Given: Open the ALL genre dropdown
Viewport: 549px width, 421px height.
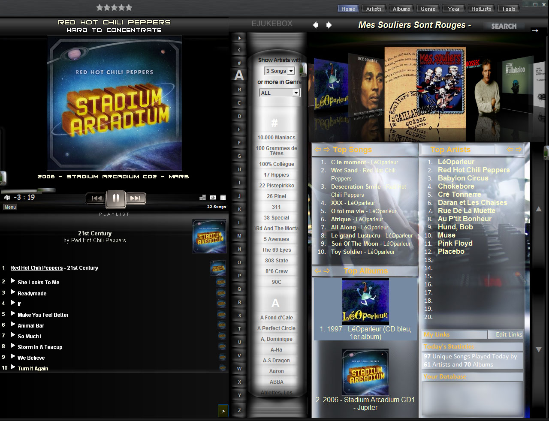Looking at the screenshot, I should click(280, 93).
